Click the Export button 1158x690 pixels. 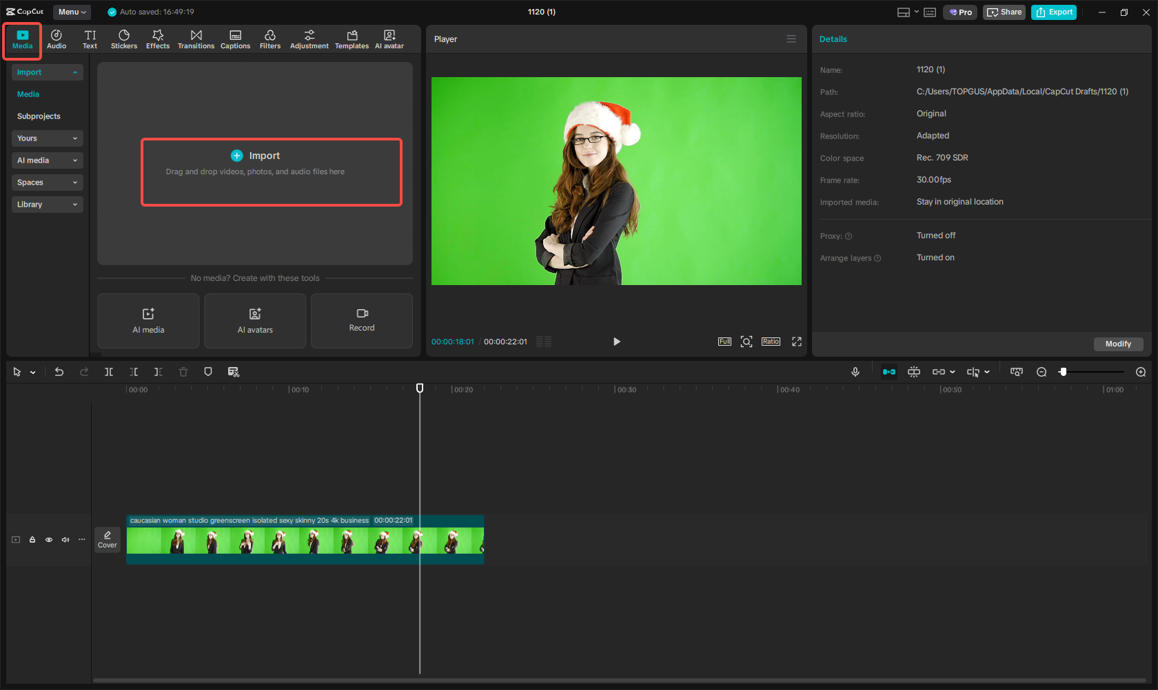1053,12
